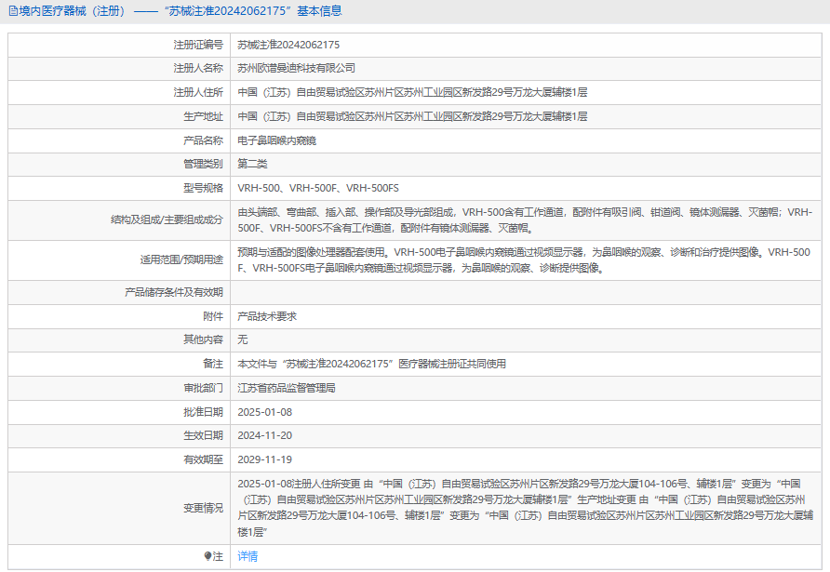Click the 型号规格 label
The width and height of the screenshot is (830, 572).
coord(203,188)
